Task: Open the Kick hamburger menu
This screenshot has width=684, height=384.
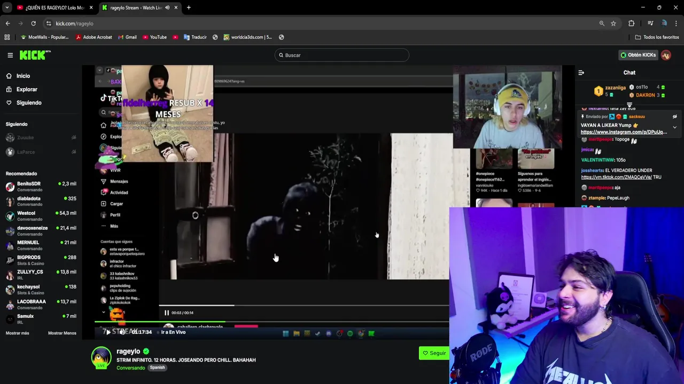Action: [10, 55]
